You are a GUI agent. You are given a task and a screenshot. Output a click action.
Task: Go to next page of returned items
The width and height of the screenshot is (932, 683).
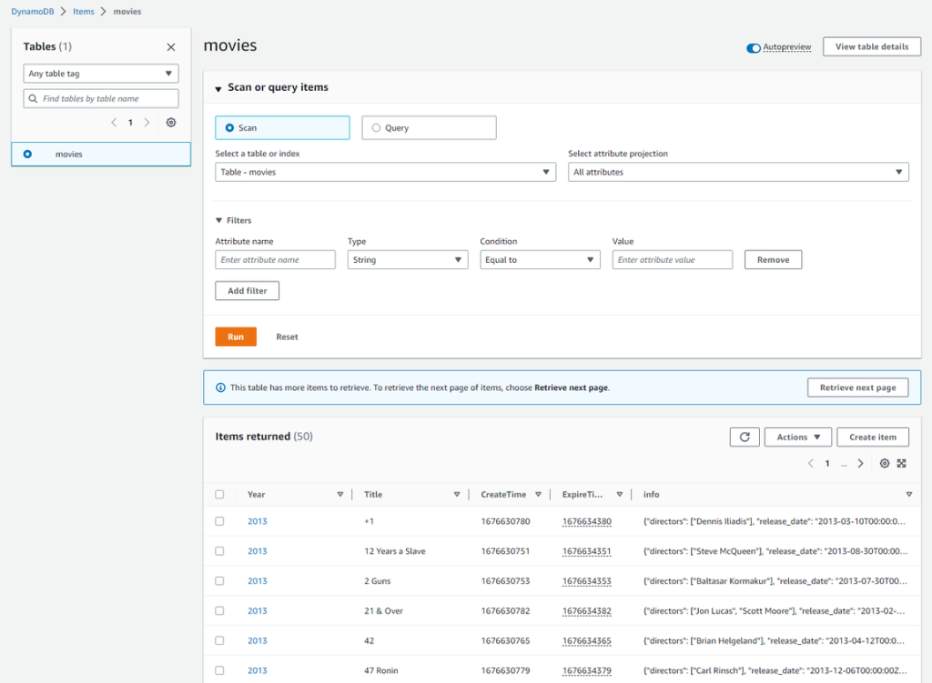[860, 463]
